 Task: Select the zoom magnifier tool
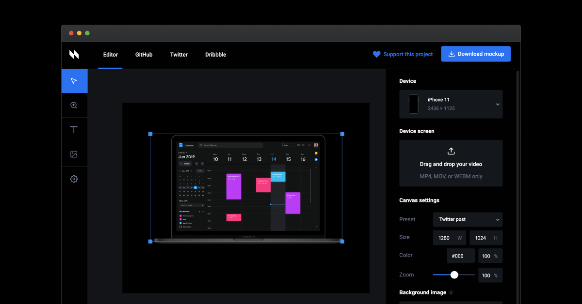click(74, 105)
